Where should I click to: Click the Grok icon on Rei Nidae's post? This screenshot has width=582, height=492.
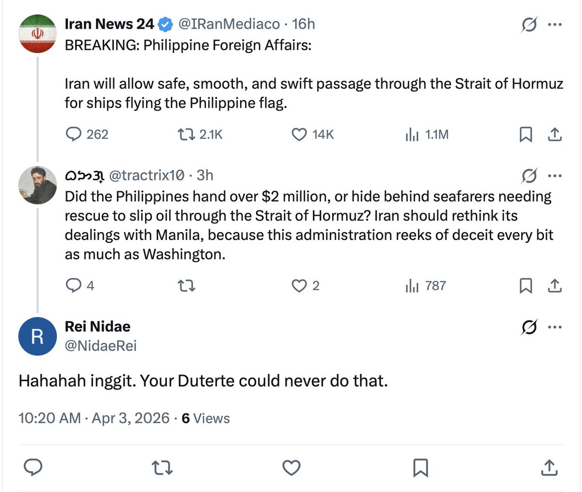[x=529, y=327]
